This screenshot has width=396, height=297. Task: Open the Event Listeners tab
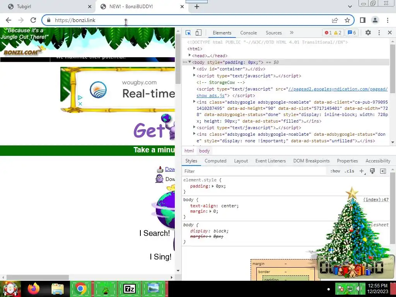270,161
